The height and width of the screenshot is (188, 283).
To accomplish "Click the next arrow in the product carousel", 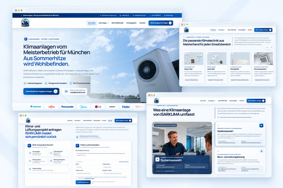I will pyautogui.click(x=272, y=47).
